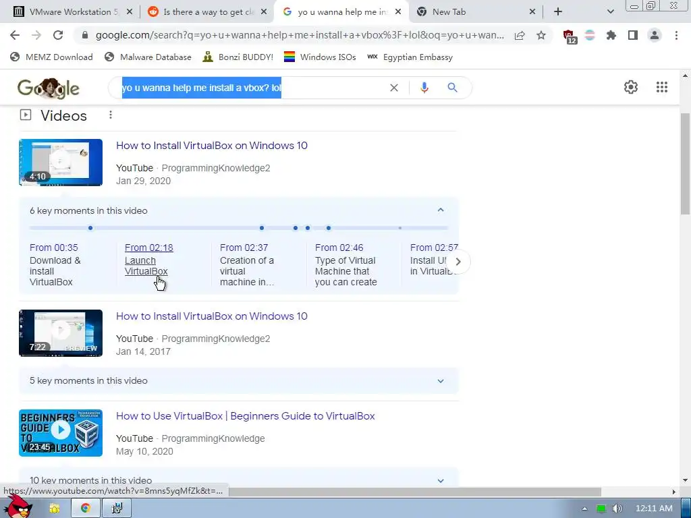Viewport: 691px width, 518px height.
Task: Open the Google apps grid
Action: point(662,87)
